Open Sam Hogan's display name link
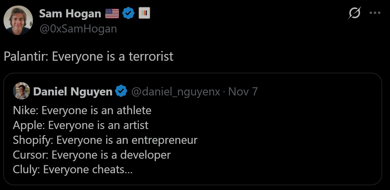Image resolution: width=390 pixels, height=190 pixels. pyautogui.click(x=70, y=13)
